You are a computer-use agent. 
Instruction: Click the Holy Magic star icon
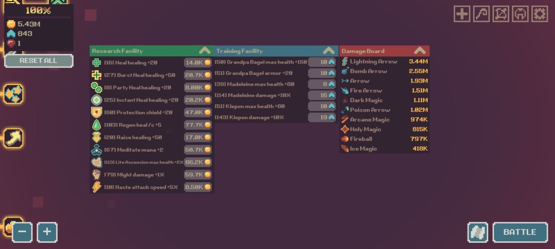point(345,130)
